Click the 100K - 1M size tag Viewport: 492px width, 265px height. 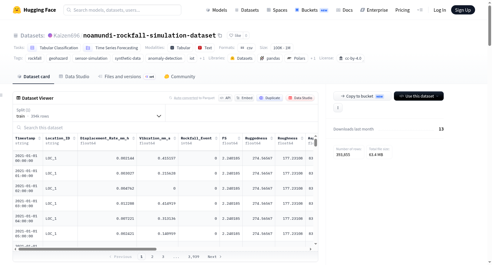click(x=282, y=48)
